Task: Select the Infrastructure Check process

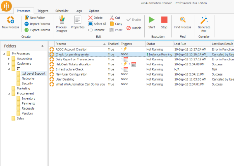Action: coord(70,69)
